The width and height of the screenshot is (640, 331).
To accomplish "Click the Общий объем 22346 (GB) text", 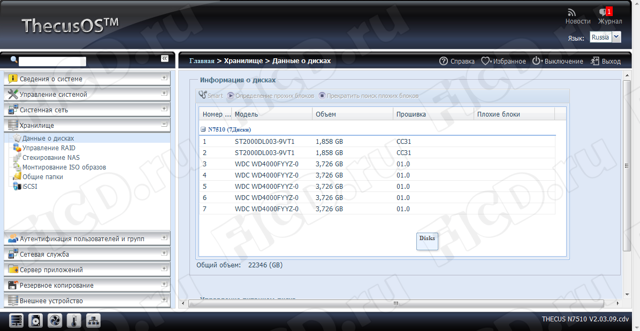I will pos(240,265).
